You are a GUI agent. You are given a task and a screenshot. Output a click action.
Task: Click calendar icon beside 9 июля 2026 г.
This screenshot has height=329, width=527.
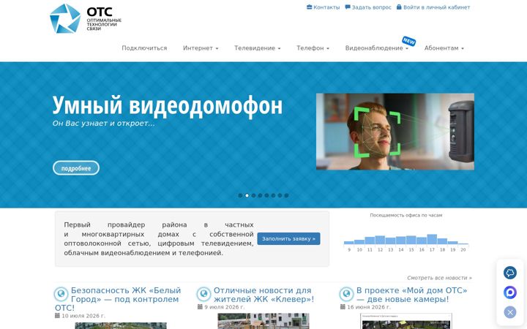pos(200,307)
